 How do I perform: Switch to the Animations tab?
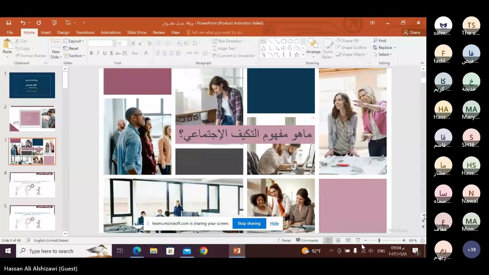pos(111,32)
